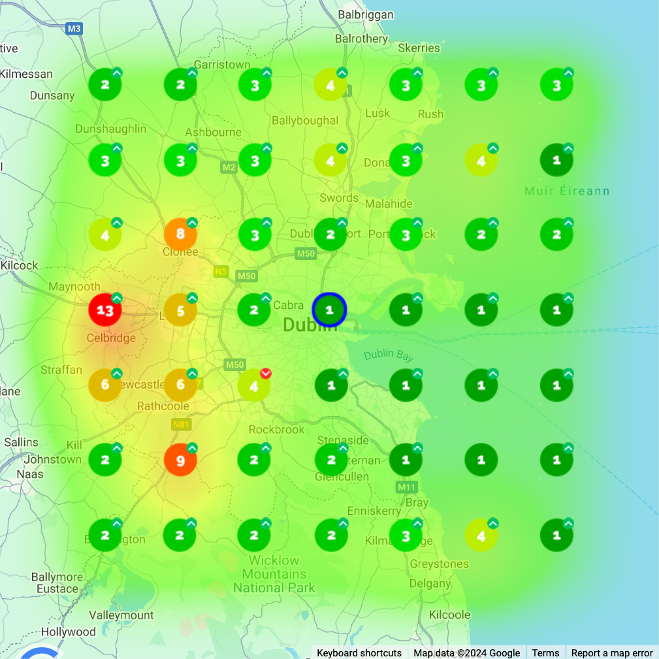659x659 pixels.
Task: Open the Keyboard shortcuts panel
Action: tap(359, 652)
